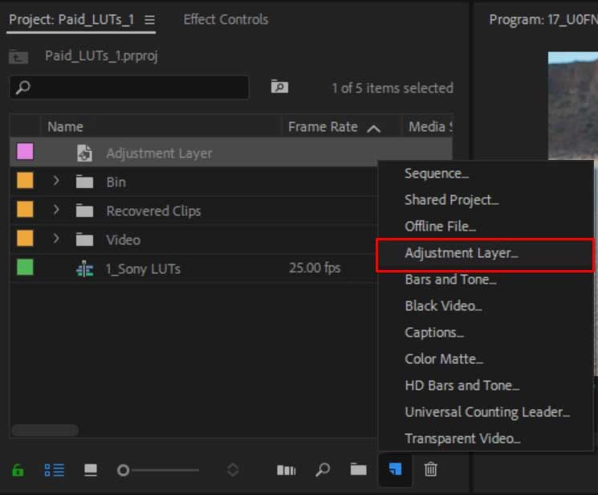Image resolution: width=598 pixels, height=495 pixels.
Task: Click the pink label of Adjustment Layer
Action: pyautogui.click(x=25, y=152)
